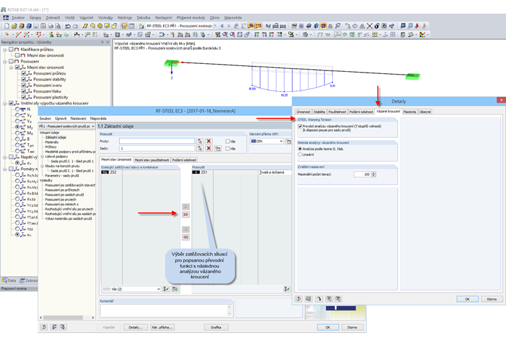
Task: Open Přídavné moduly menu
Action: 190,18
